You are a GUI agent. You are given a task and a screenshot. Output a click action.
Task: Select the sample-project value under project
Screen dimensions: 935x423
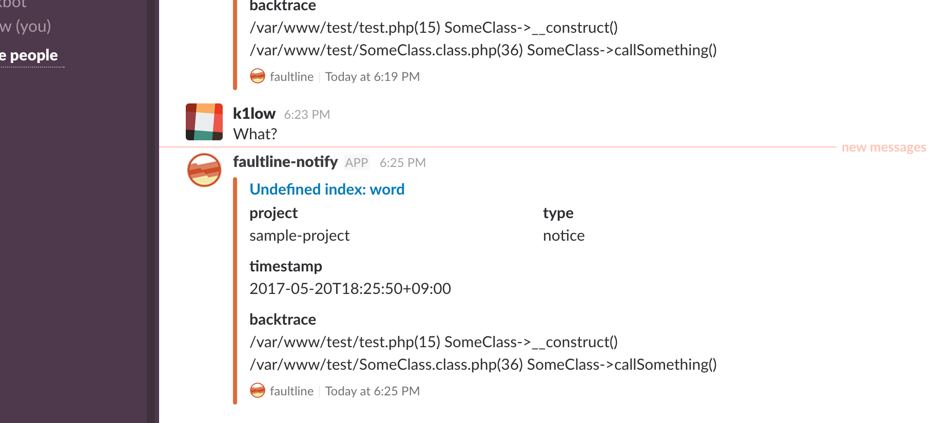tap(300, 236)
